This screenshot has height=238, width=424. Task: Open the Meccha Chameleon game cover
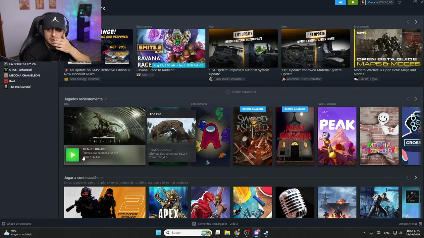click(379, 136)
